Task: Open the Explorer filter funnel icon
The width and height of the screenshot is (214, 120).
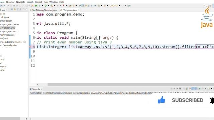Action: 17,9
